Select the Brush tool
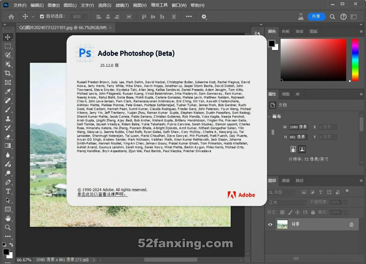366x264 pixels. point(8,109)
